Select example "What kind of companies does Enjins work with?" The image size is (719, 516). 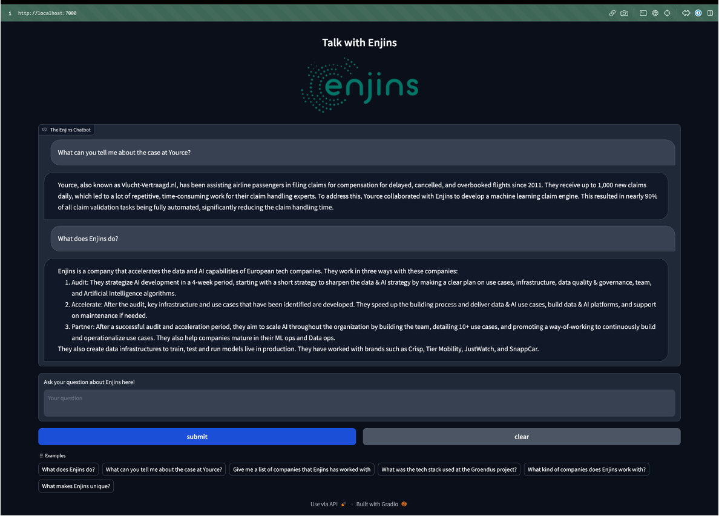point(586,470)
